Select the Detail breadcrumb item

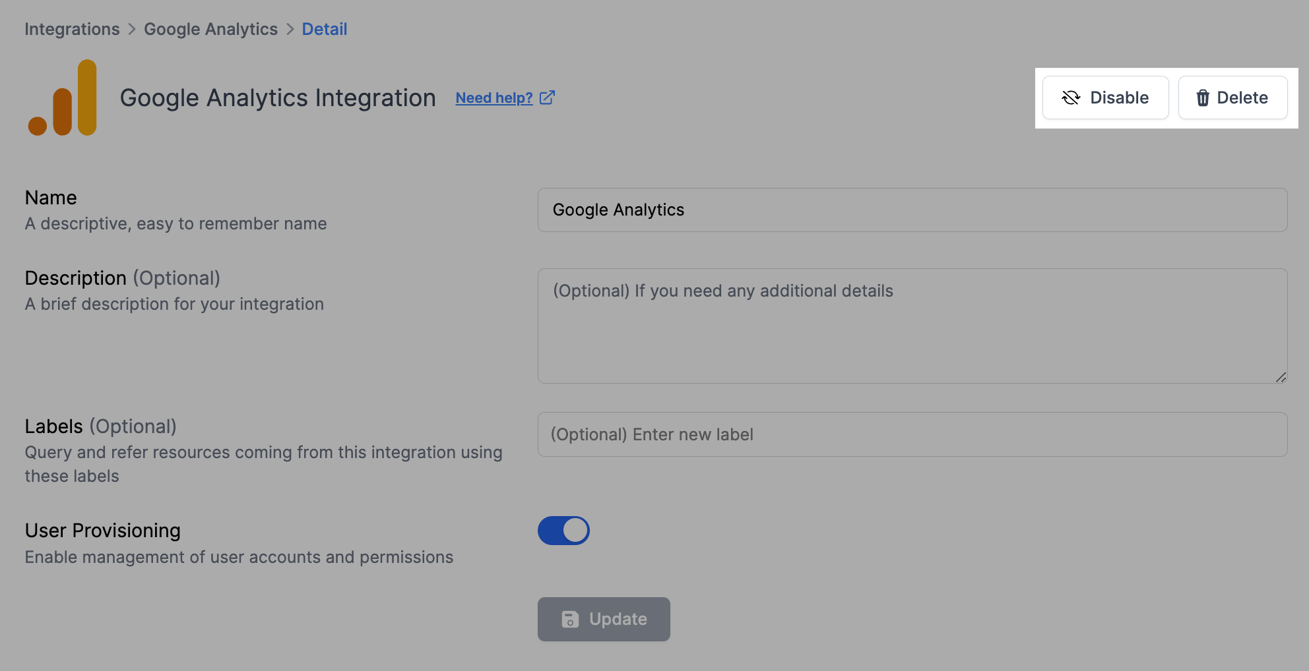(x=324, y=29)
